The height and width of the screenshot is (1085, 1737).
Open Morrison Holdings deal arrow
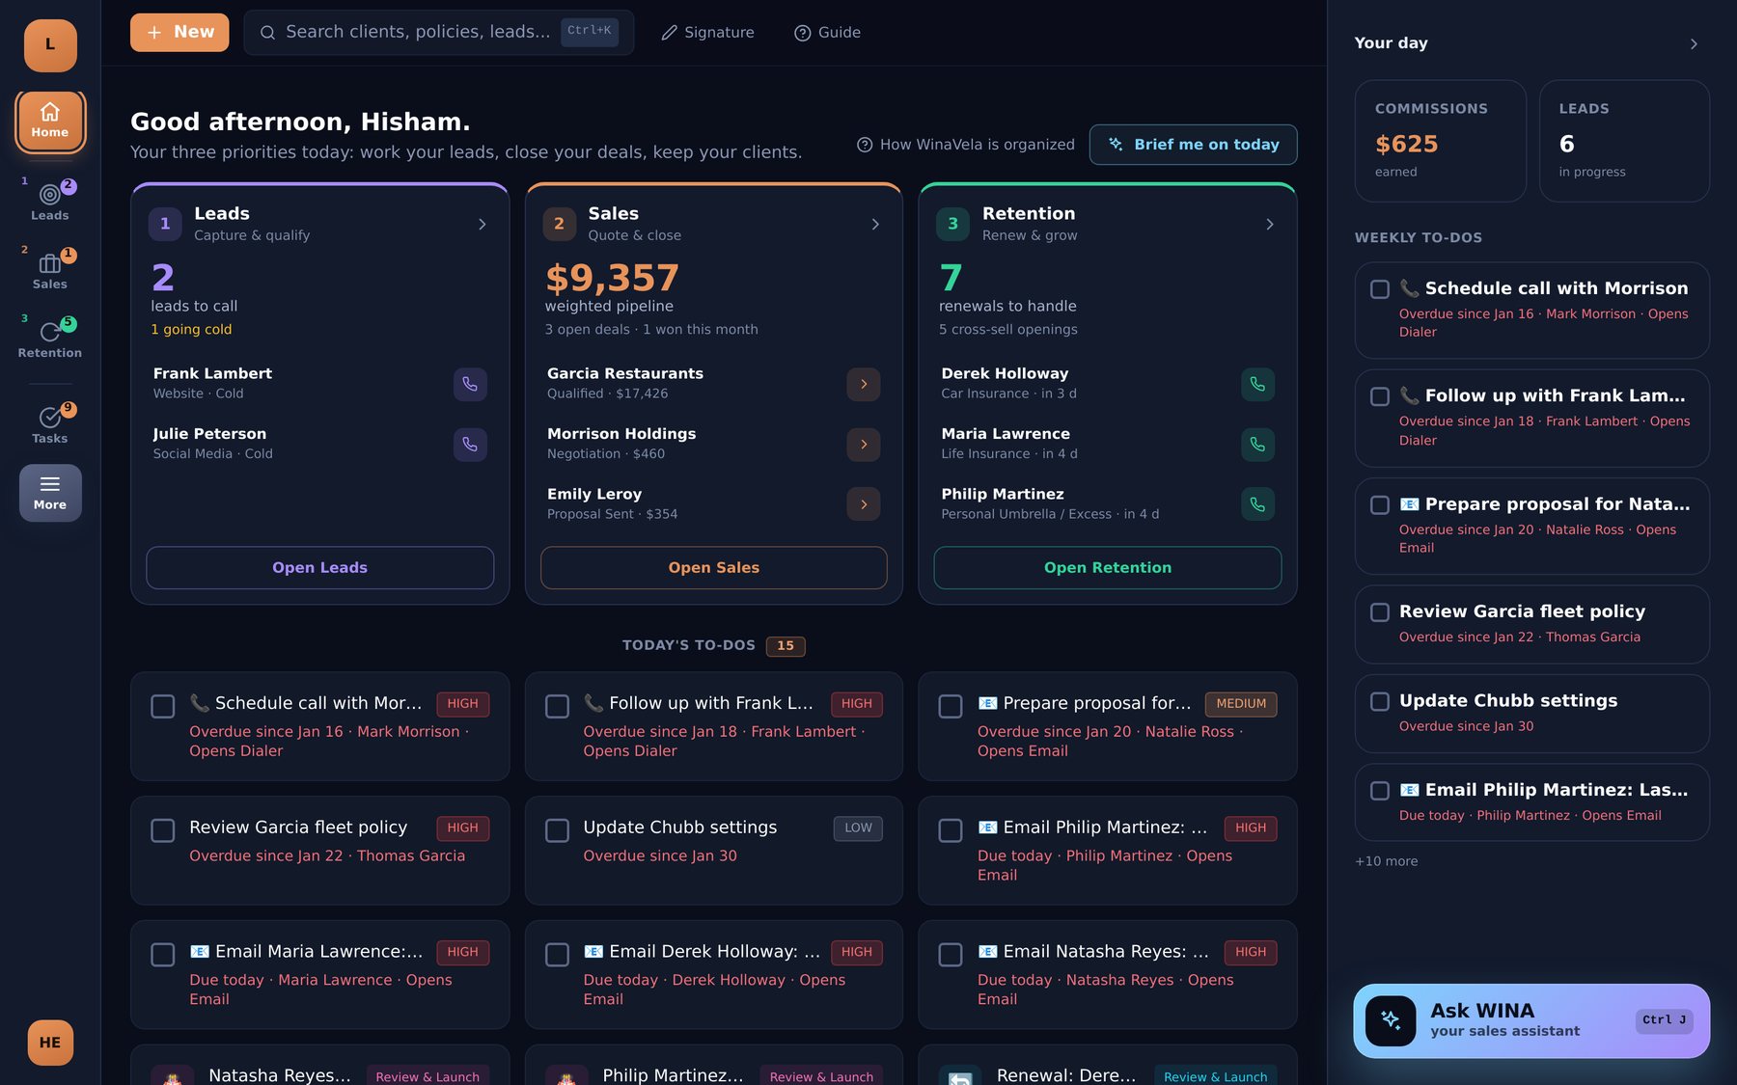864,445
